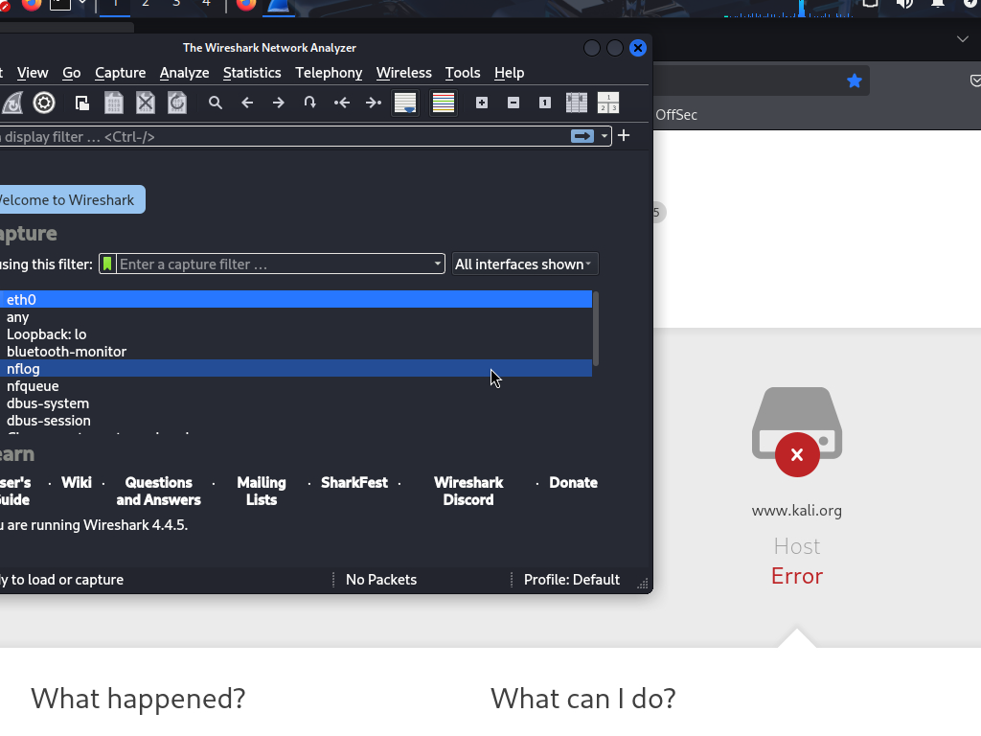The image size is (981, 736).
Task: Click the Welcome to Wireshark banner
Action: point(71,199)
